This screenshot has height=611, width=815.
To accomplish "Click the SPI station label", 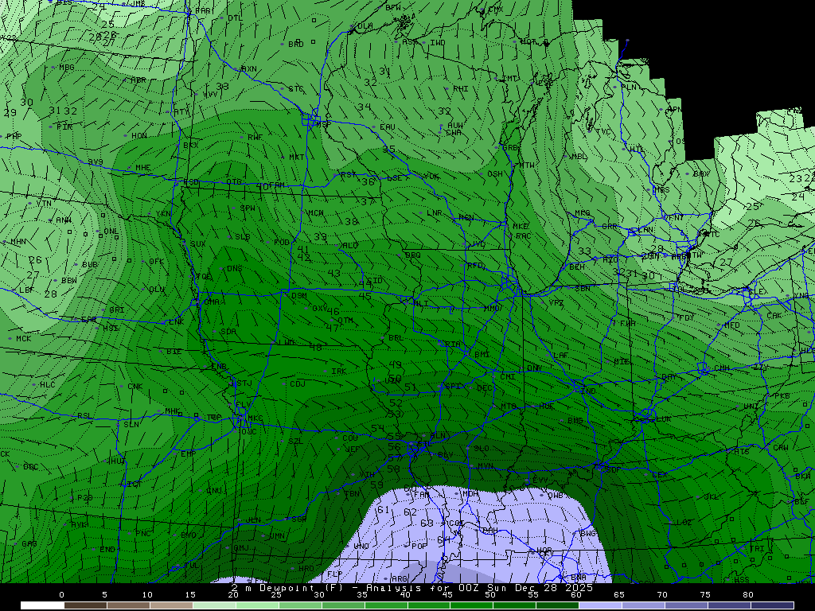I will 453,387.
